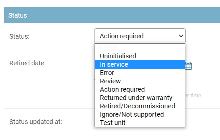Click the Status dropdown chevron arrow
Screen dimensions: 220x140
[x=181, y=36]
